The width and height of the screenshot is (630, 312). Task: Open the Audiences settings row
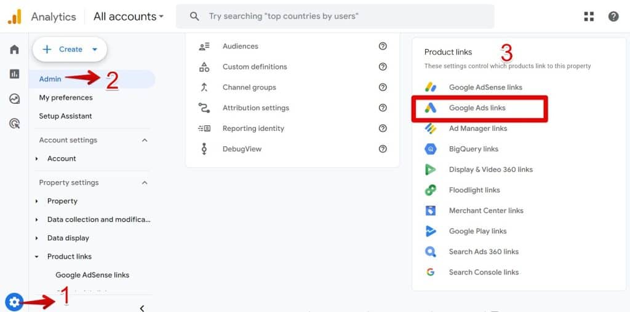(292, 46)
